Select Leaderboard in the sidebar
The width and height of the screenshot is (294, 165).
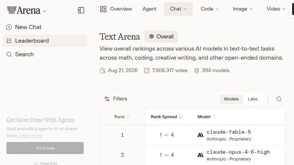(x=45, y=41)
